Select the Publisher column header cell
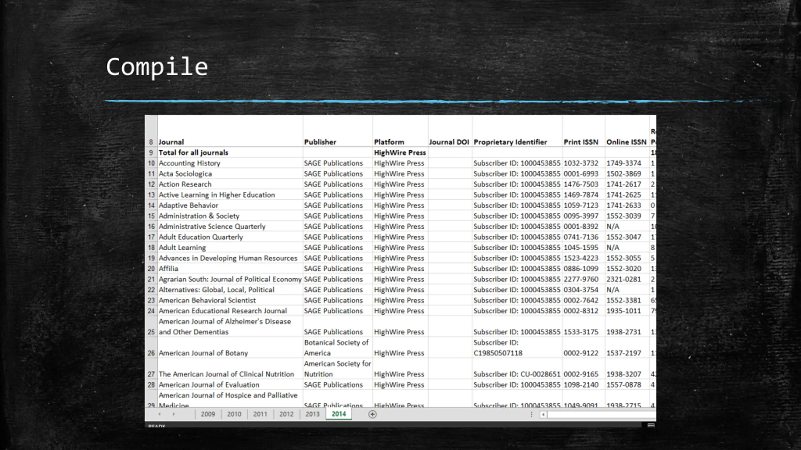 338,131
